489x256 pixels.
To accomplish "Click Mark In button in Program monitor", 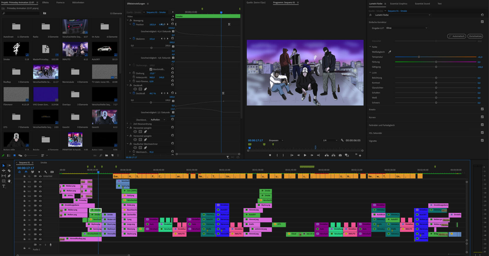I will [x=277, y=155].
